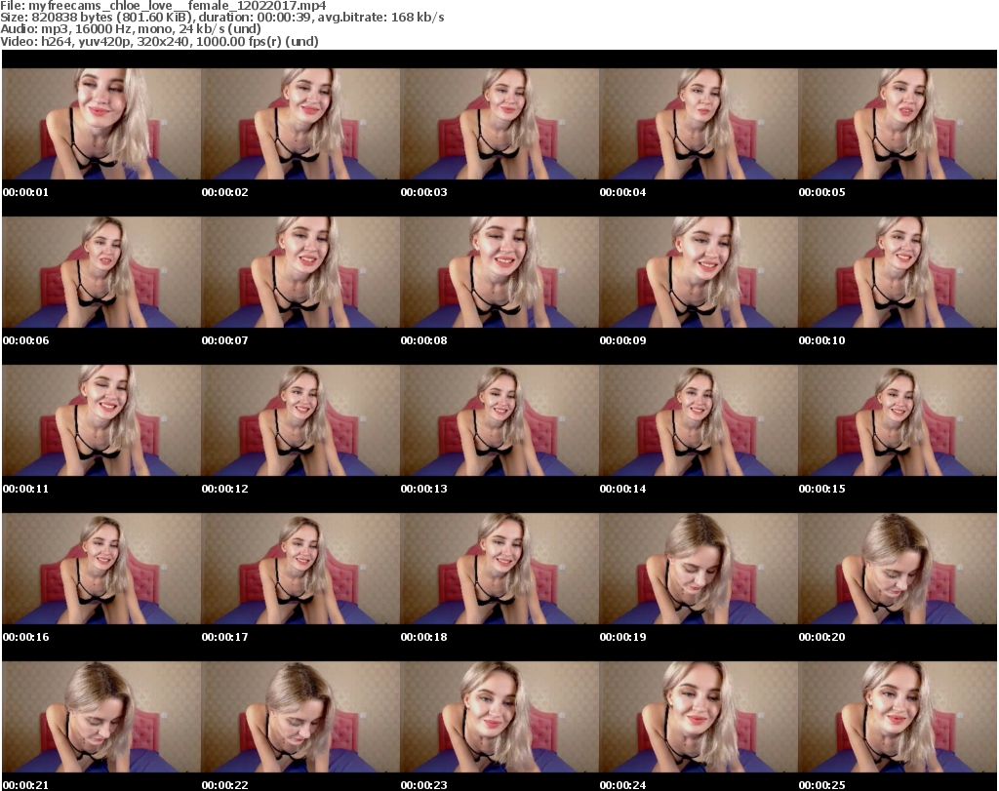Click the timestamp label reading 00:00:25
Viewport: 999px width, 791px height.
[x=821, y=785]
